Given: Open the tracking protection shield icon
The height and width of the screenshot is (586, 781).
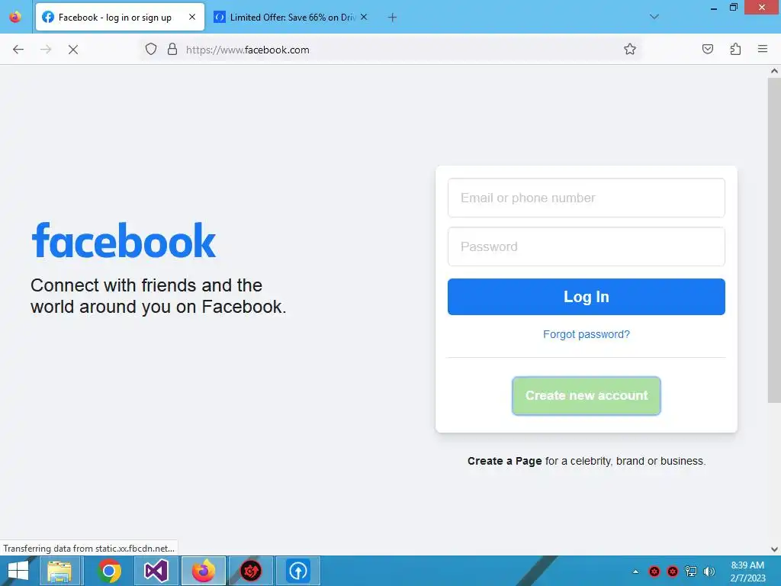Looking at the screenshot, I should click(x=151, y=50).
